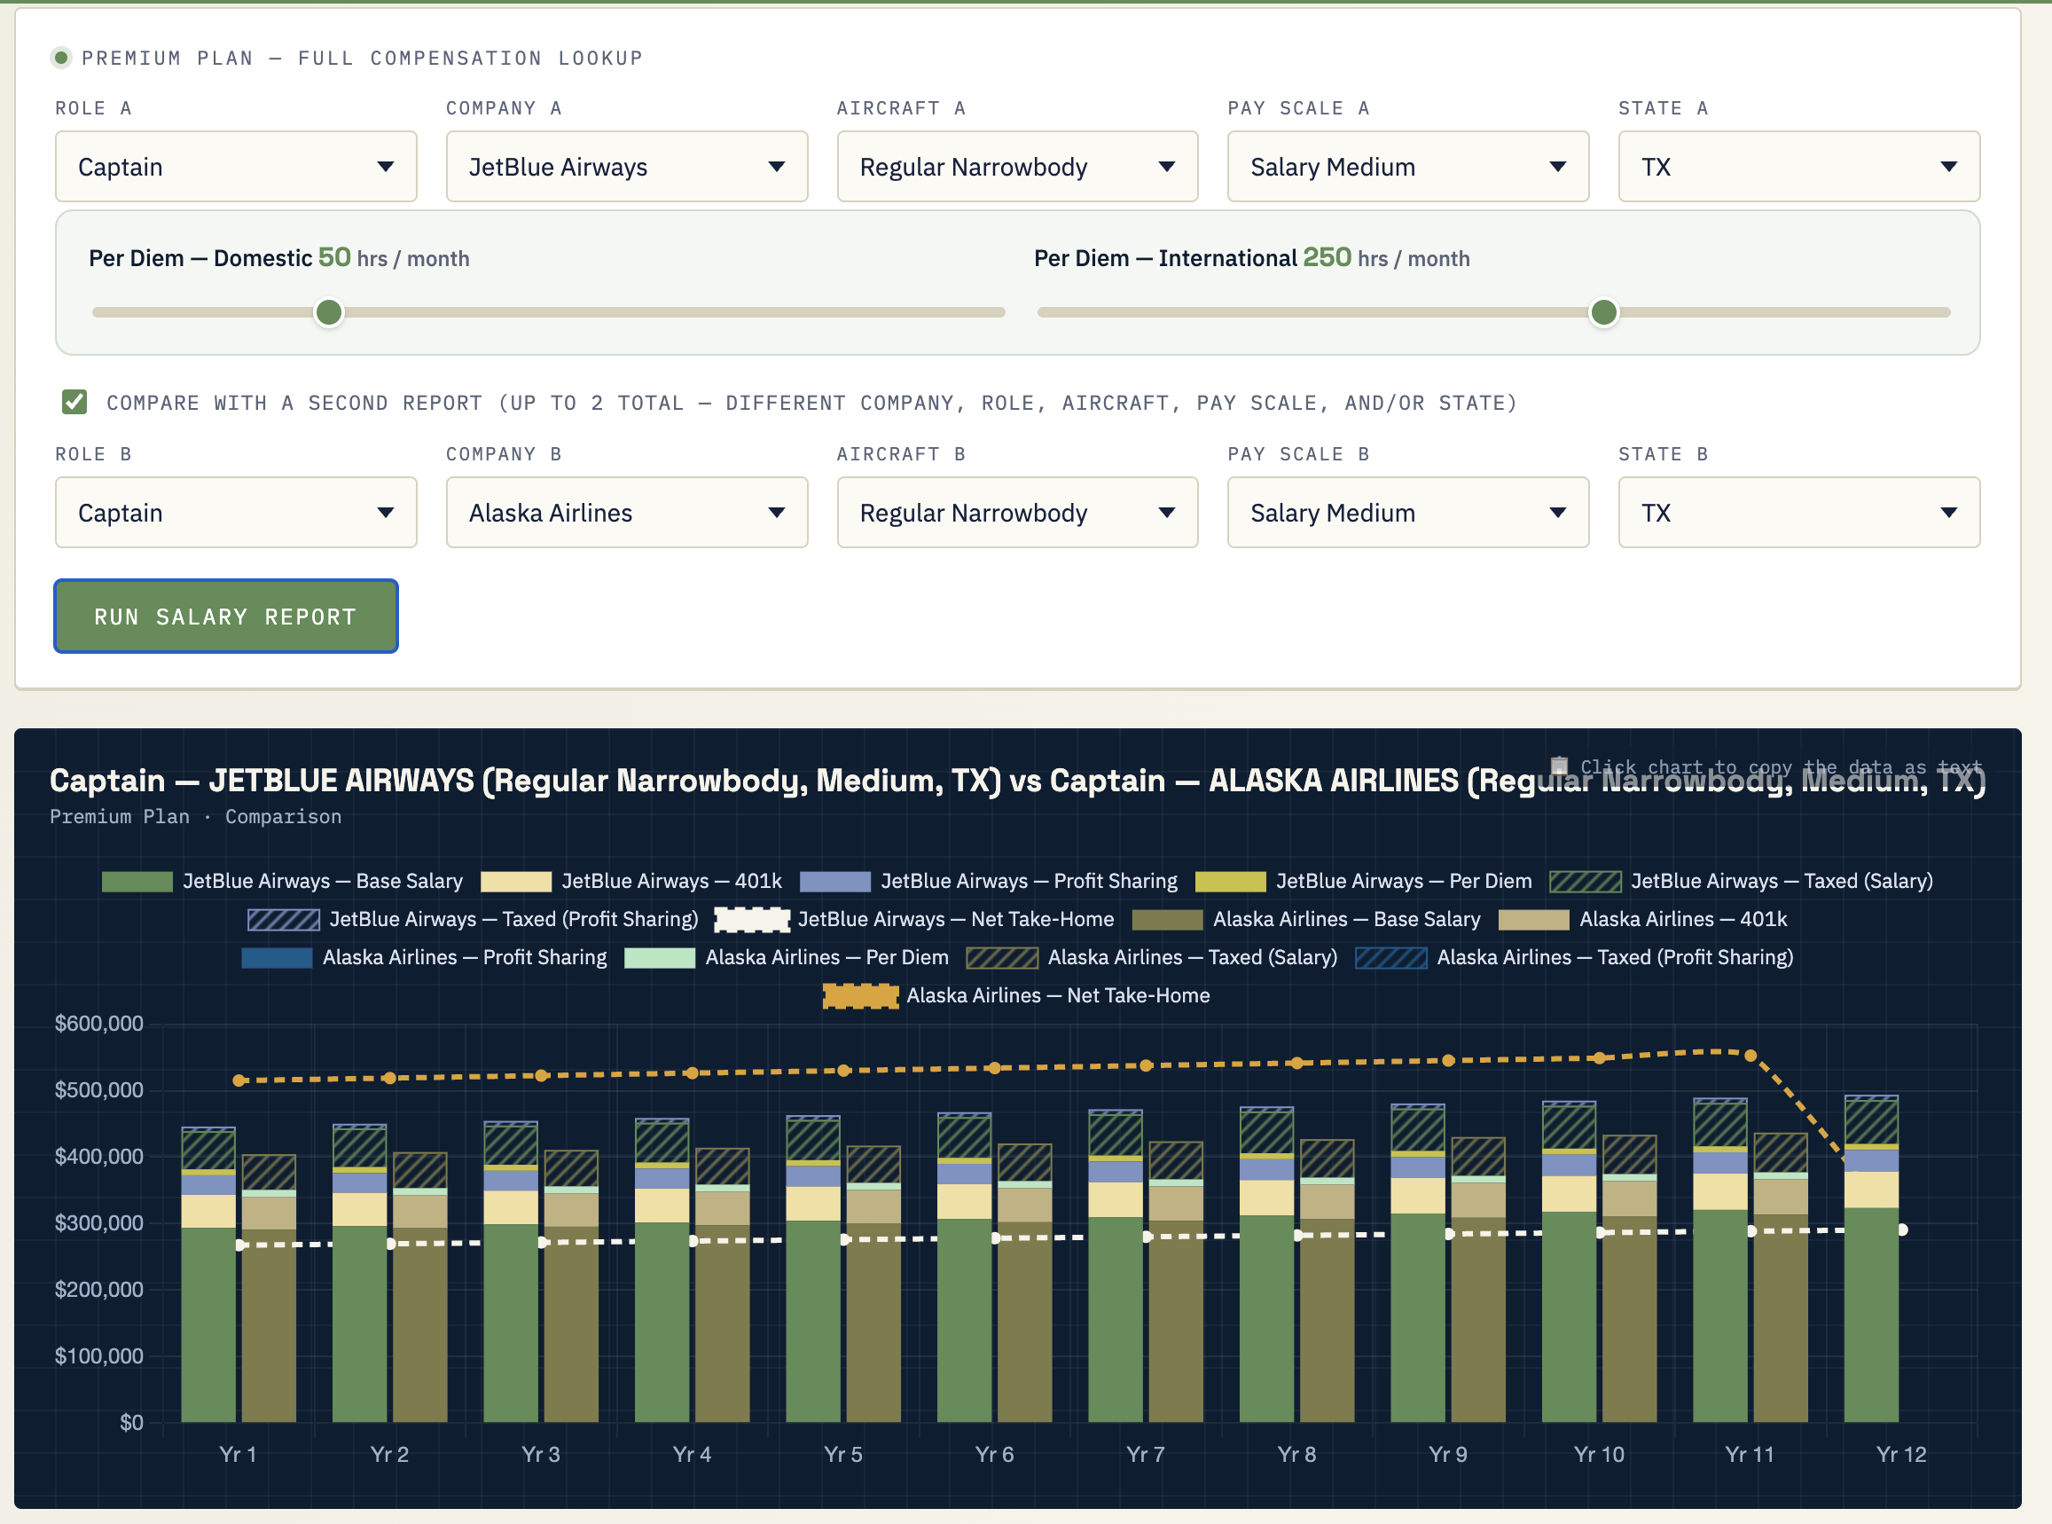Image resolution: width=2052 pixels, height=1524 pixels.
Task: Toggle JetBlue Airways 401k legend swatch
Action: click(516, 882)
